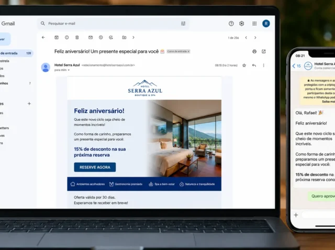Report email as spam
This screenshot has height=250, width=335.
(x=66, y=37)
